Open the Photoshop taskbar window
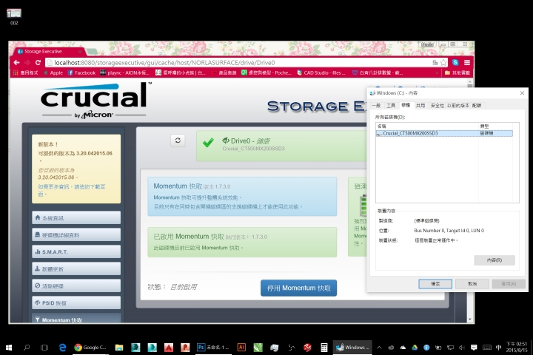Image resolution: width=533 pixels, height=355 pixels. click(213, 347)
